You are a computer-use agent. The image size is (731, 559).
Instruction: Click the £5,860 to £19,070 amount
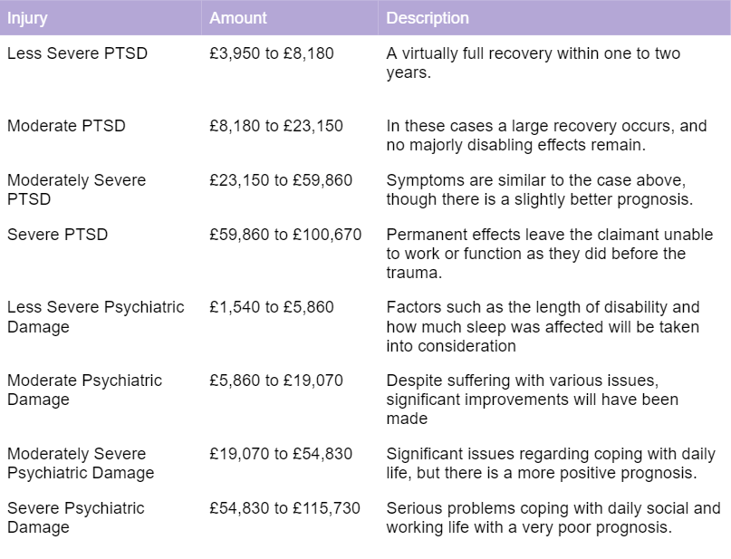(x=276, y=381)
